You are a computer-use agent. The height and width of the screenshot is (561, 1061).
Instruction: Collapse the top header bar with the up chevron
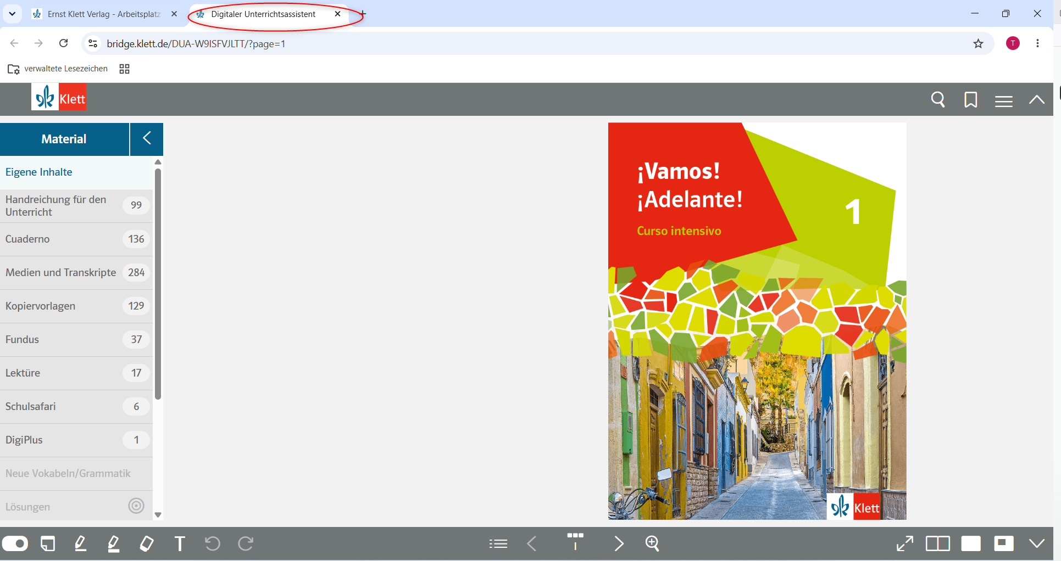point(1037,100)
